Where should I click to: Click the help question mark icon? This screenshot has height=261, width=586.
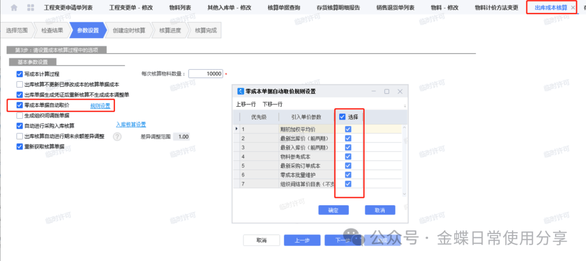click(117, 137)
